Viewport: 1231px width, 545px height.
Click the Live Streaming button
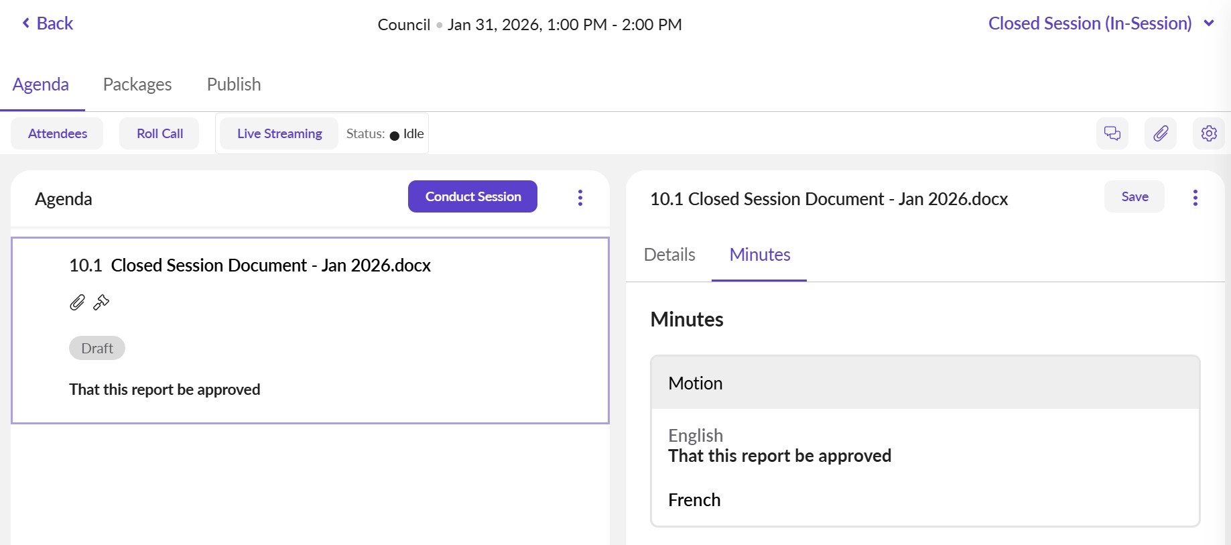pyautogui.click(x=279, y=133)
